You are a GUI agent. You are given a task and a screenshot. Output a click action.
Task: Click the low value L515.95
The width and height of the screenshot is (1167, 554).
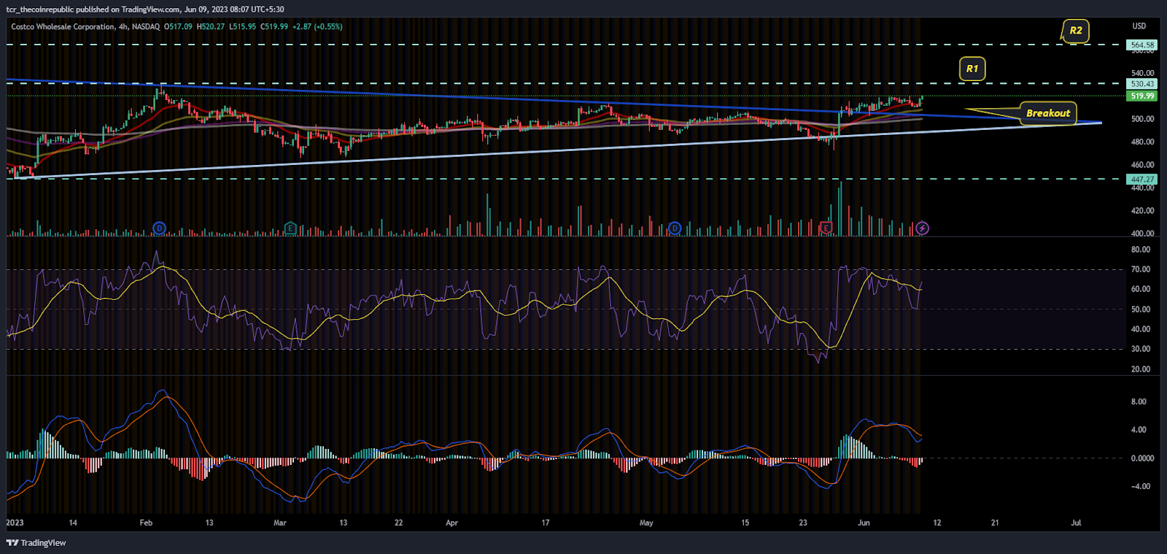click(242, 27)
